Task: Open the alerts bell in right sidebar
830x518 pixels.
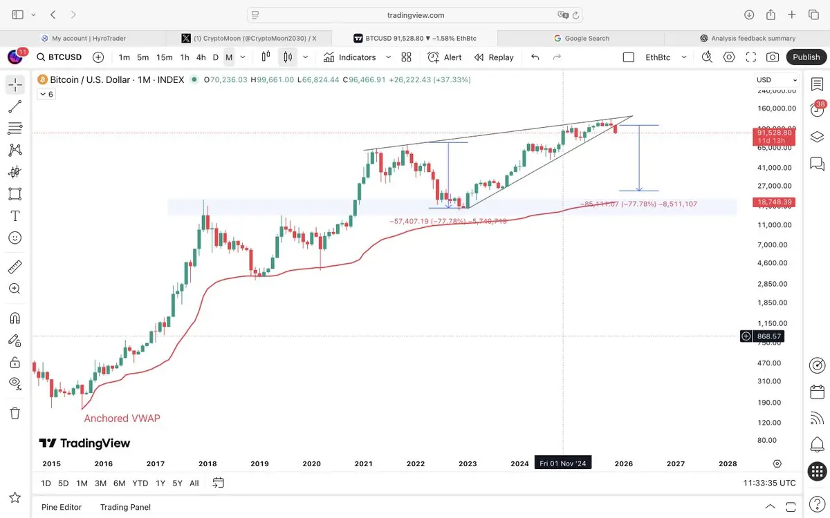Action: pyautogui.click(x=817, y=443)
